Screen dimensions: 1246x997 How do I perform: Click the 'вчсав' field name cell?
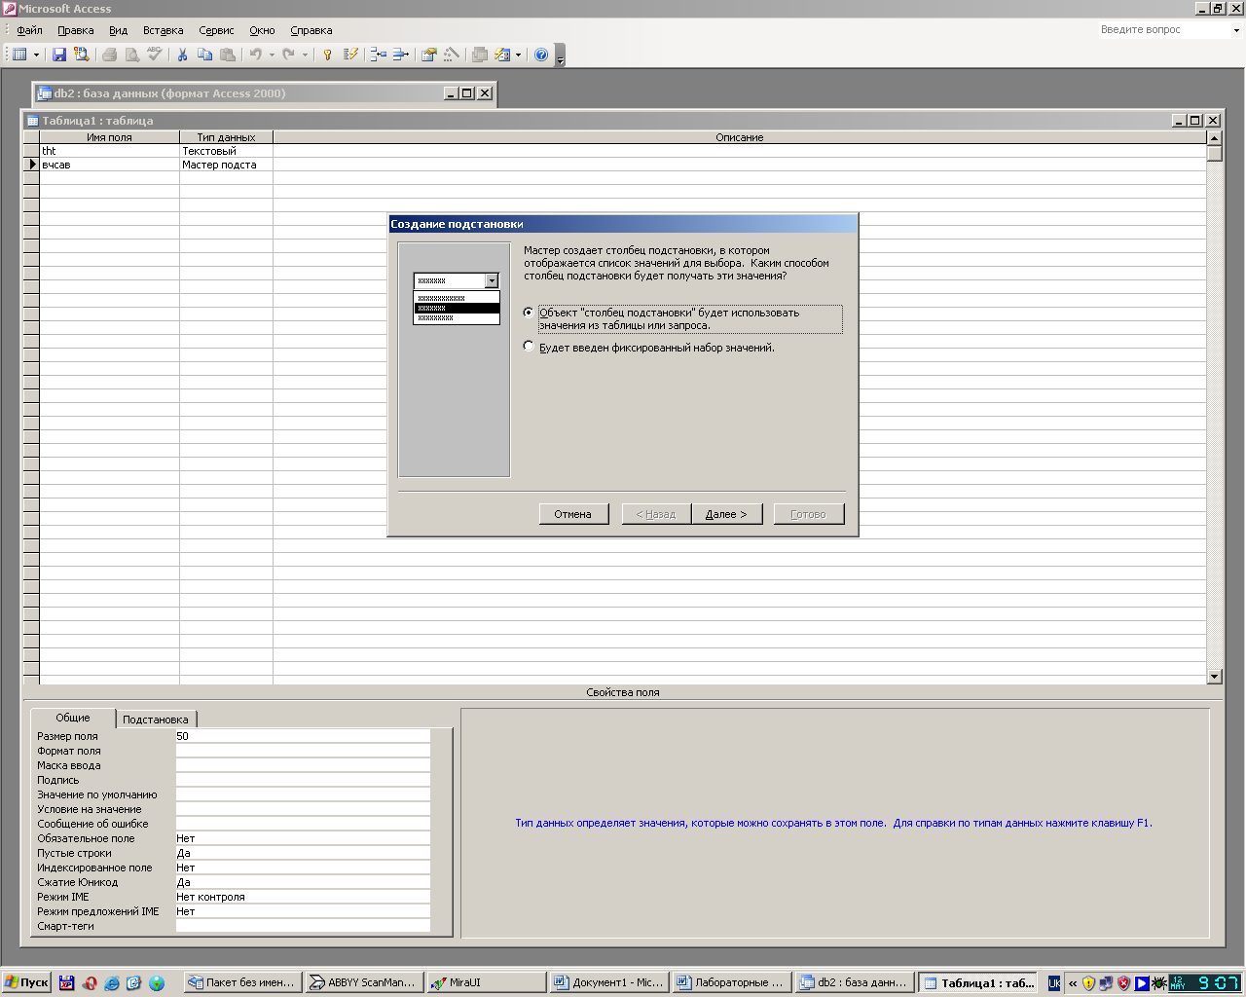coord(109,165)
